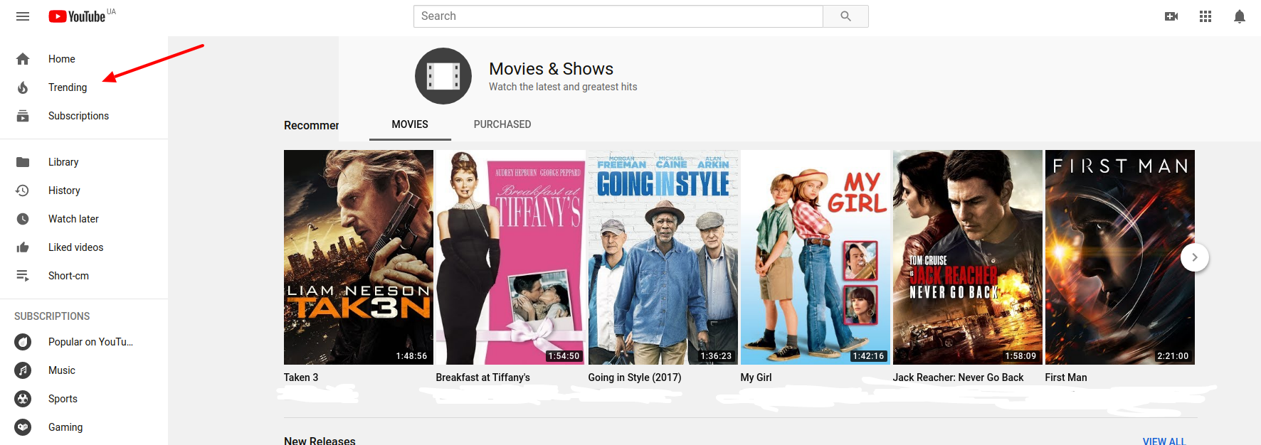The width and height of the screenshot is (1261, 445).
Task: Click the My Girl title text
Action: (756, 377)
